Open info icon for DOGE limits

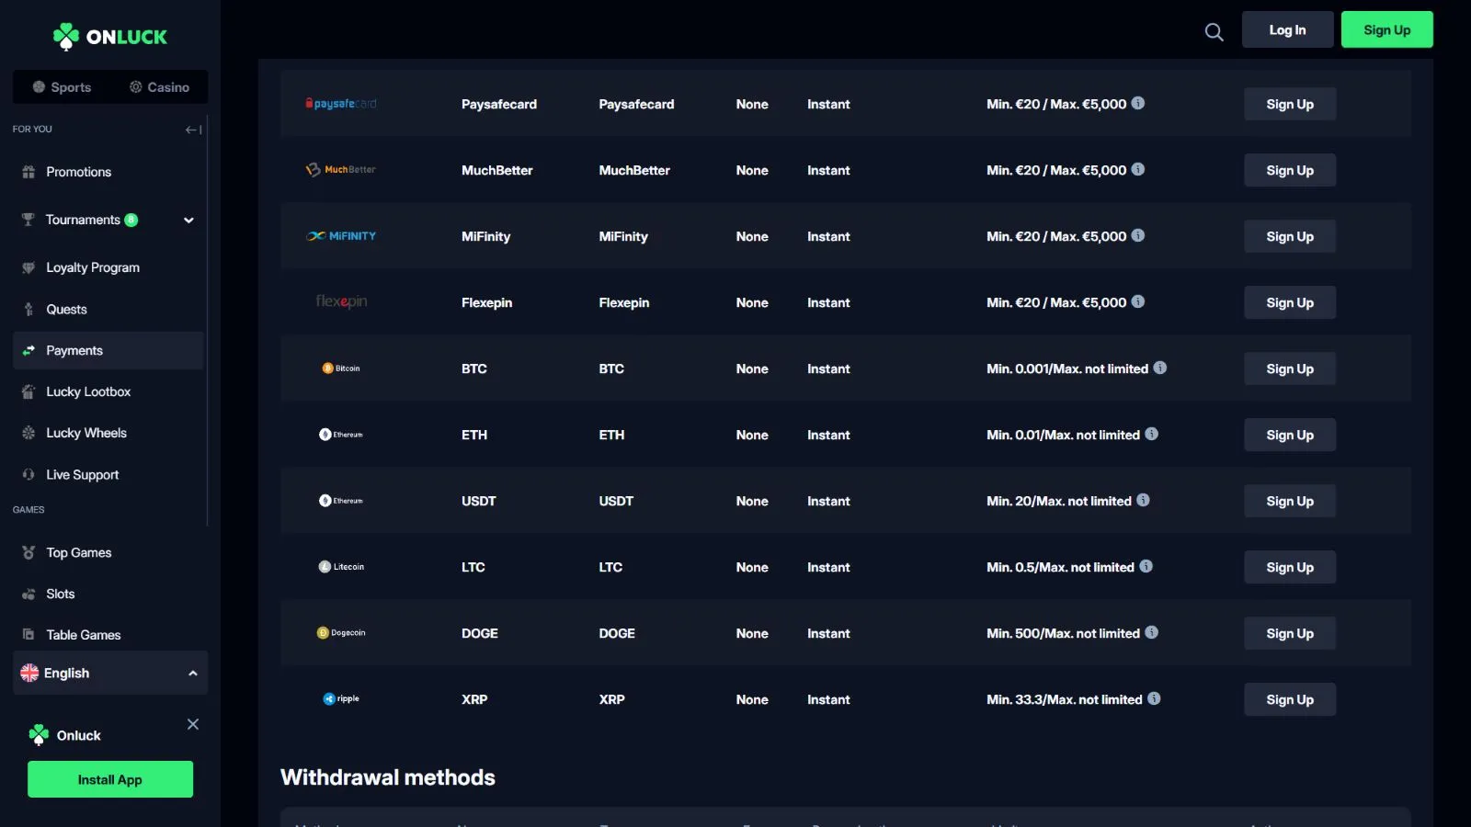click(1152, 632)
